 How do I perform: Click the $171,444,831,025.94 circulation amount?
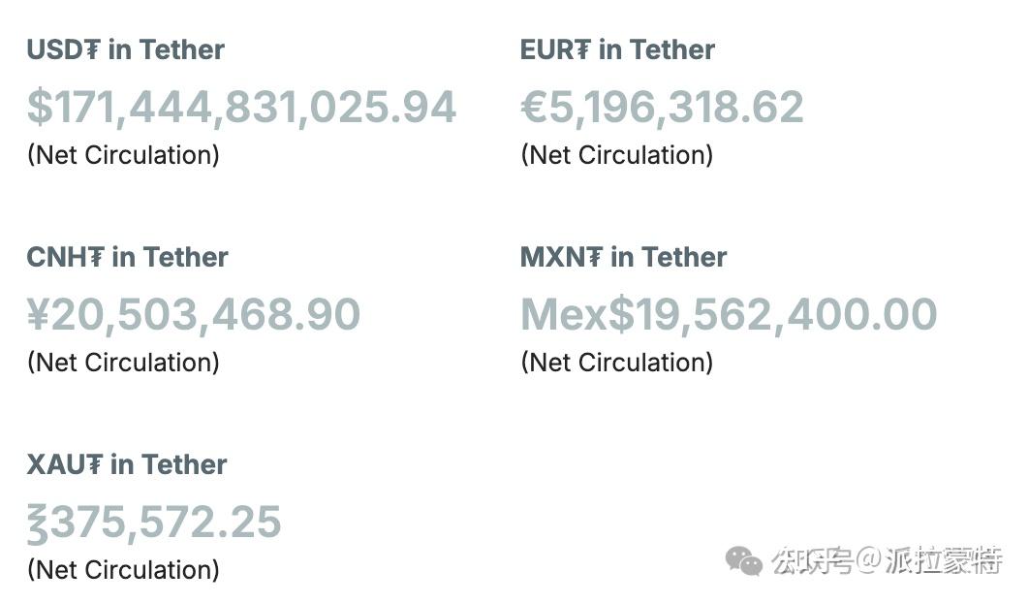pos(242,108)
